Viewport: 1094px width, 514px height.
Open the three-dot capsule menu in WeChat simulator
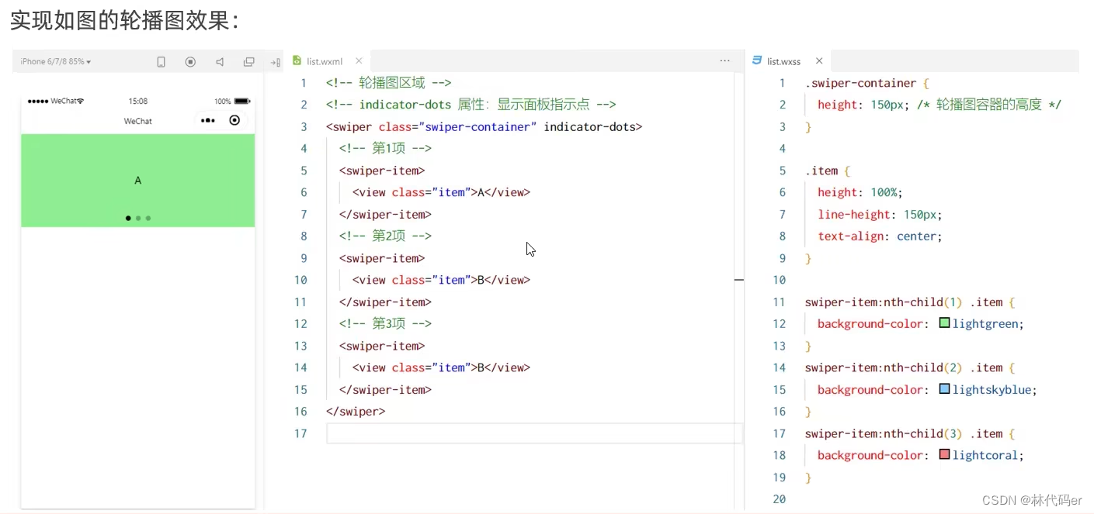tap(207, 120)
